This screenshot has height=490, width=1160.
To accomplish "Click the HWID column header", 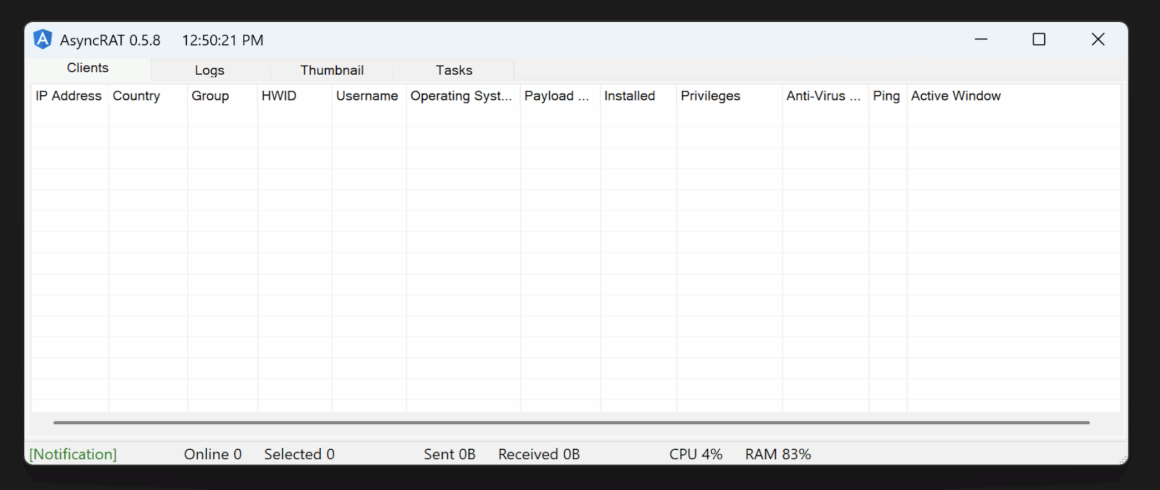I will click(x=279, y=96).
